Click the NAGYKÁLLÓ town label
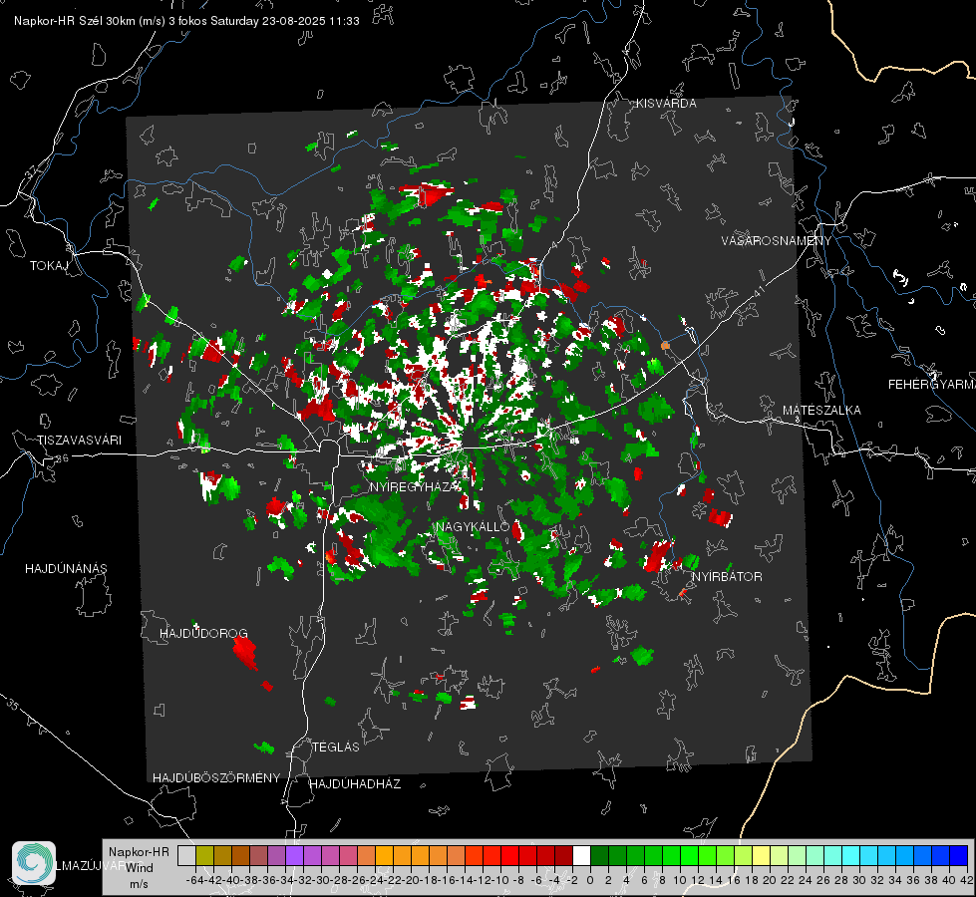This screenshot has height=897, width=976. 473,526
